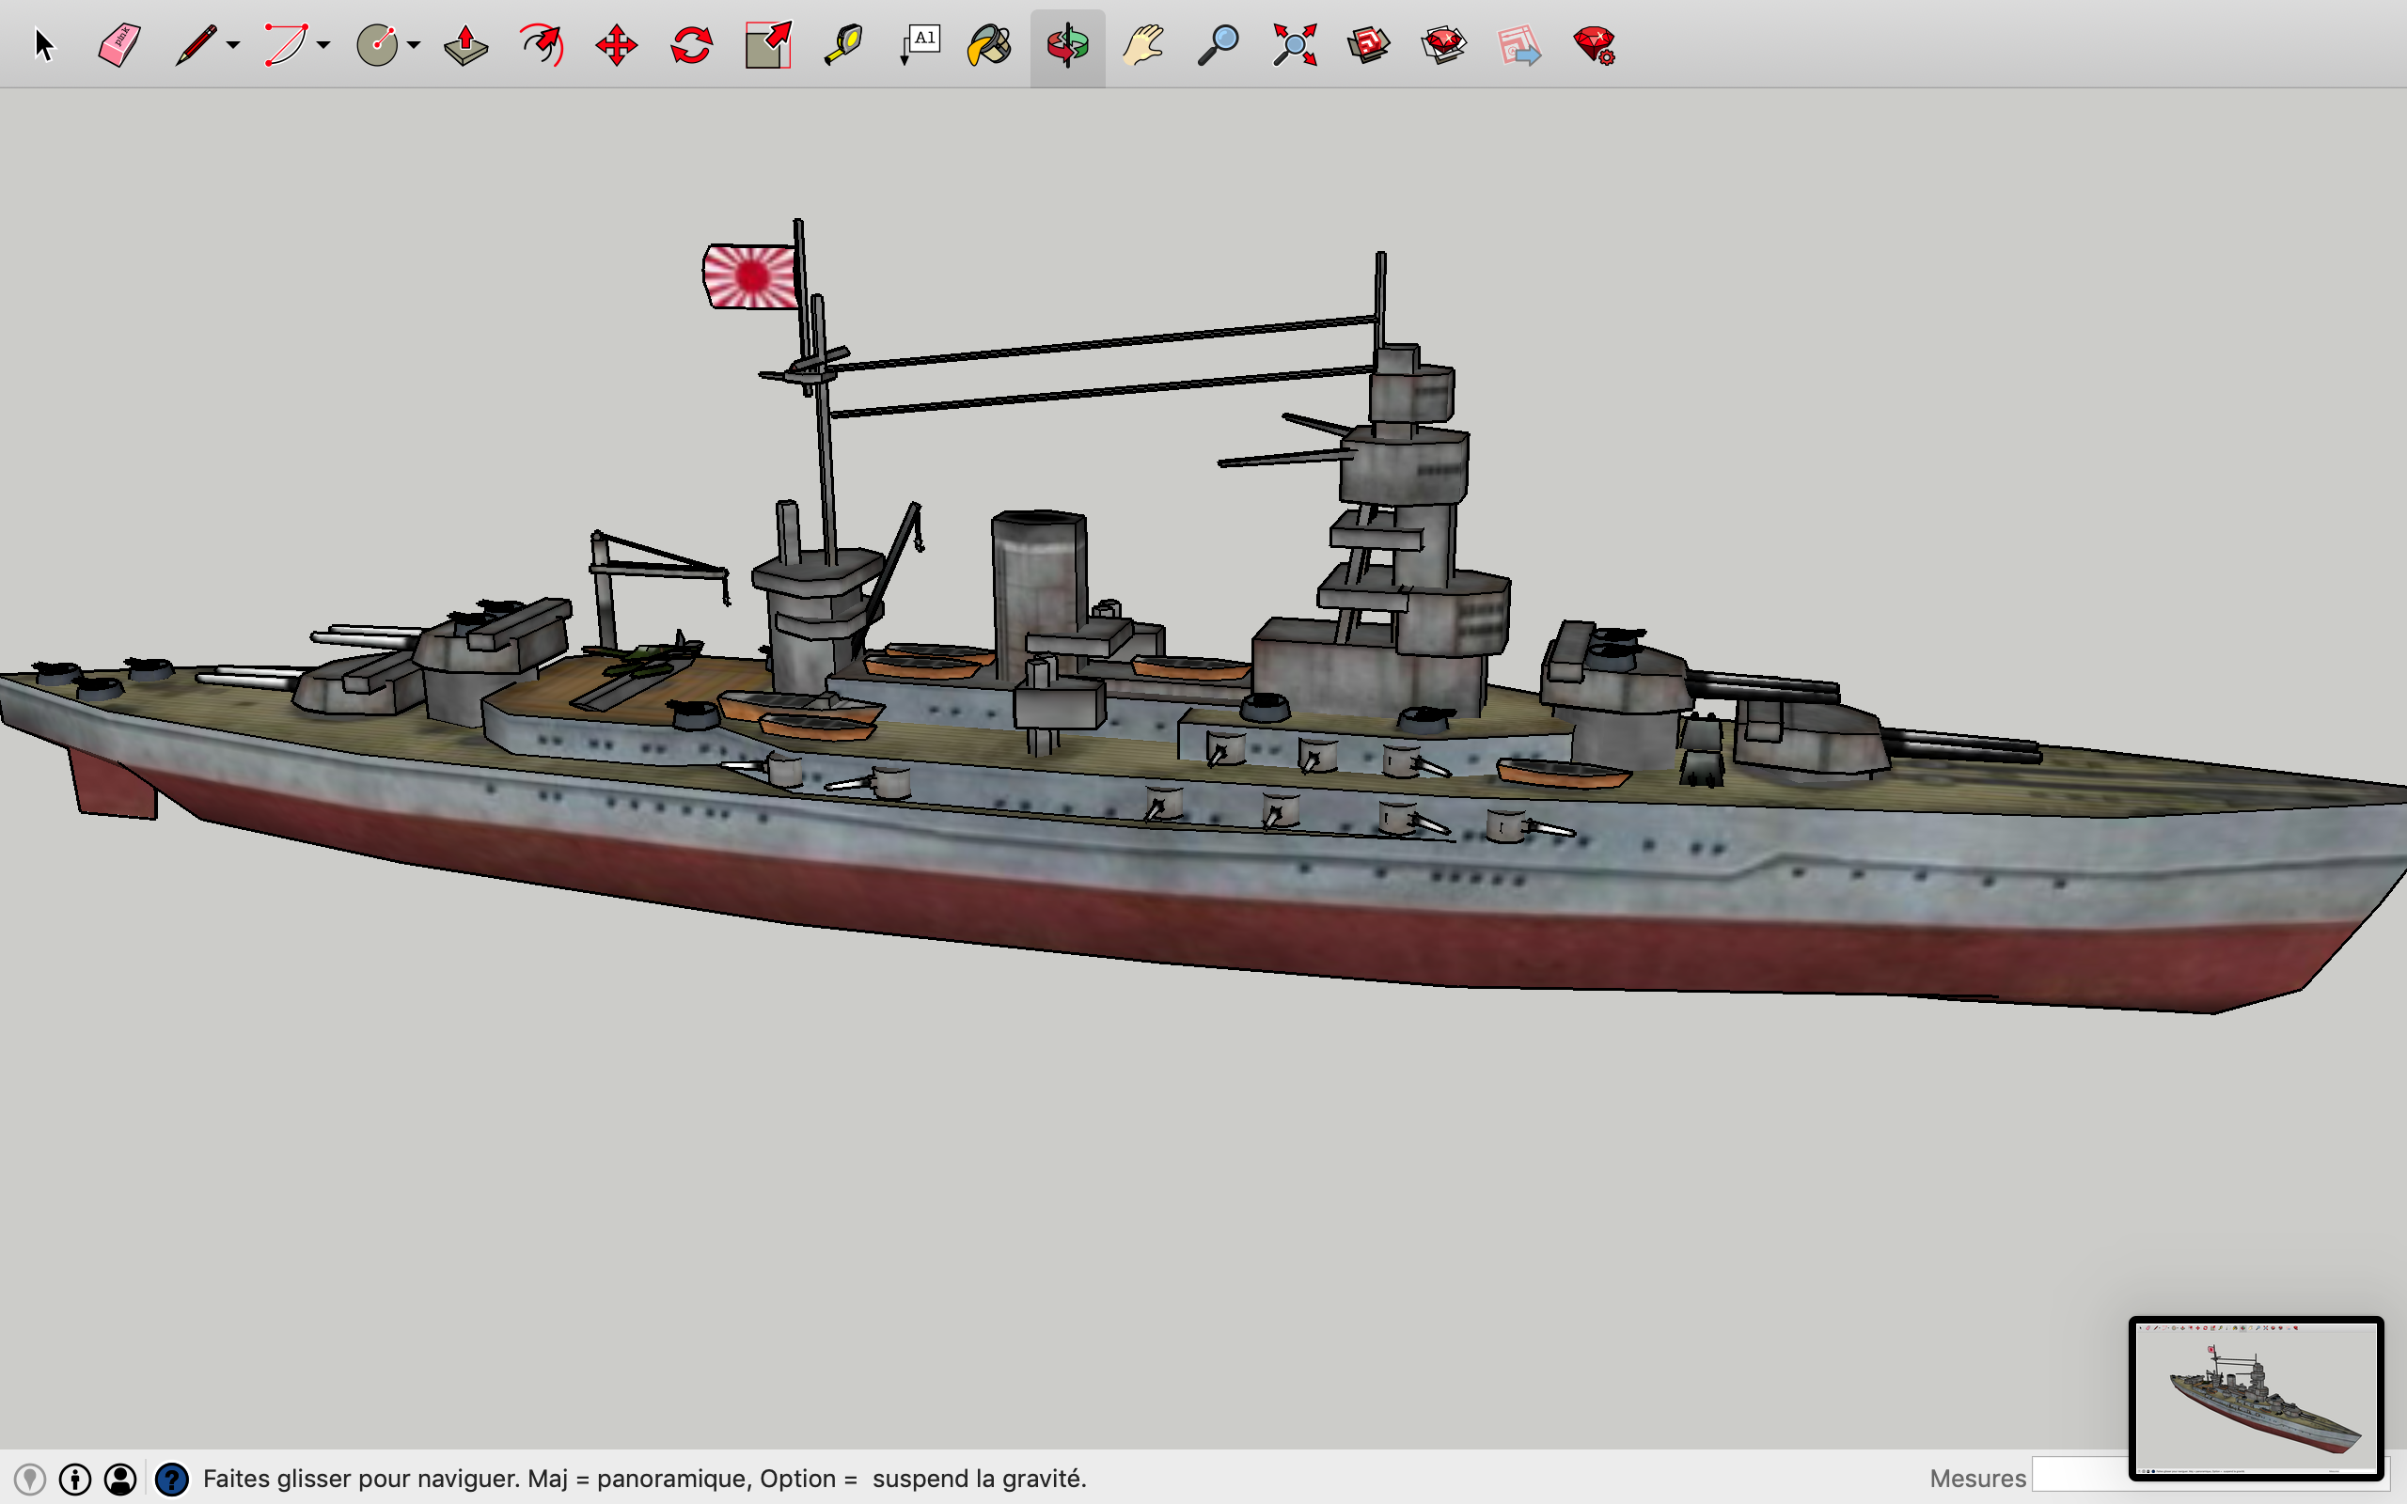Expand the Arc tool variants arrow

point(323,46)
